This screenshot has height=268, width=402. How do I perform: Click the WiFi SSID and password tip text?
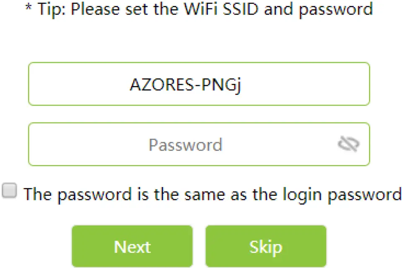tap(199, 9)
